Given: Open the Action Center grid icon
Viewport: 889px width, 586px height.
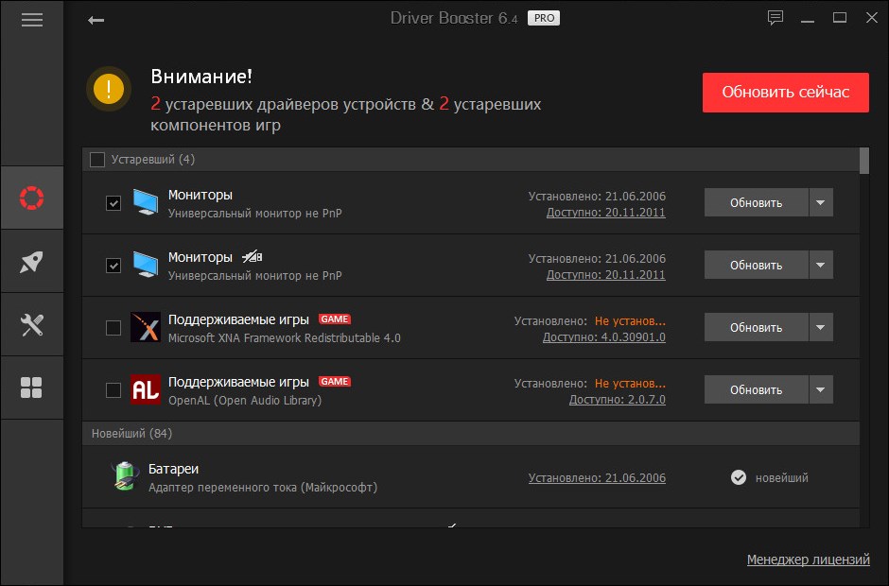Looking at the screenshot, I should click(31, 387).
